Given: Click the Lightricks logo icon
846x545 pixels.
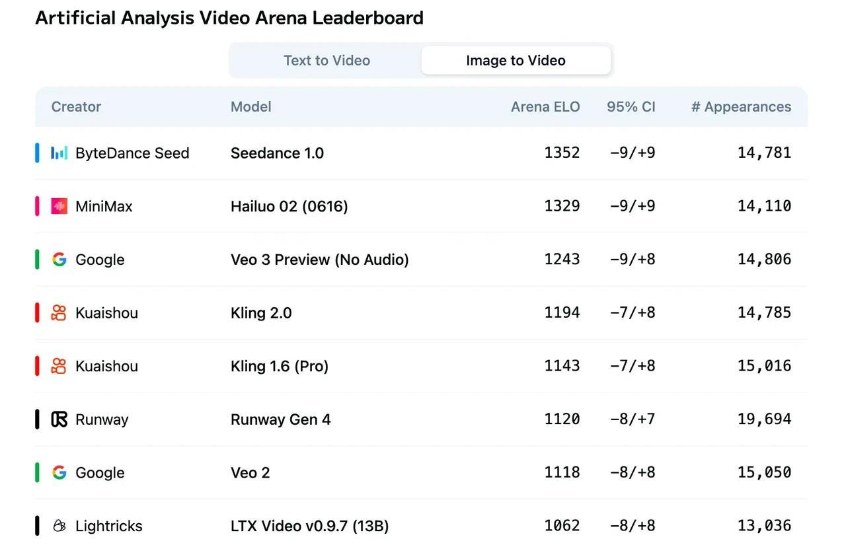Looking at the screenshot, I should tap(59, 526).
